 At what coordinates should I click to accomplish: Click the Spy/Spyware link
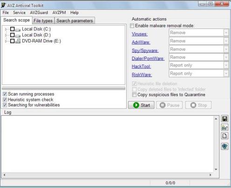(x=145, y=50)
